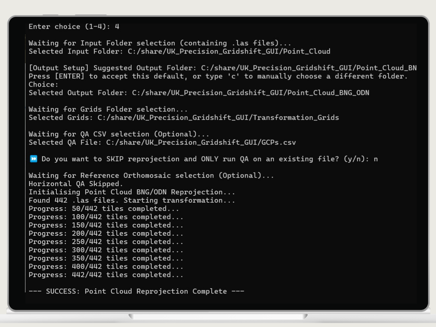Click the Suggested Output Folder path text

click(x=309, y=68)
